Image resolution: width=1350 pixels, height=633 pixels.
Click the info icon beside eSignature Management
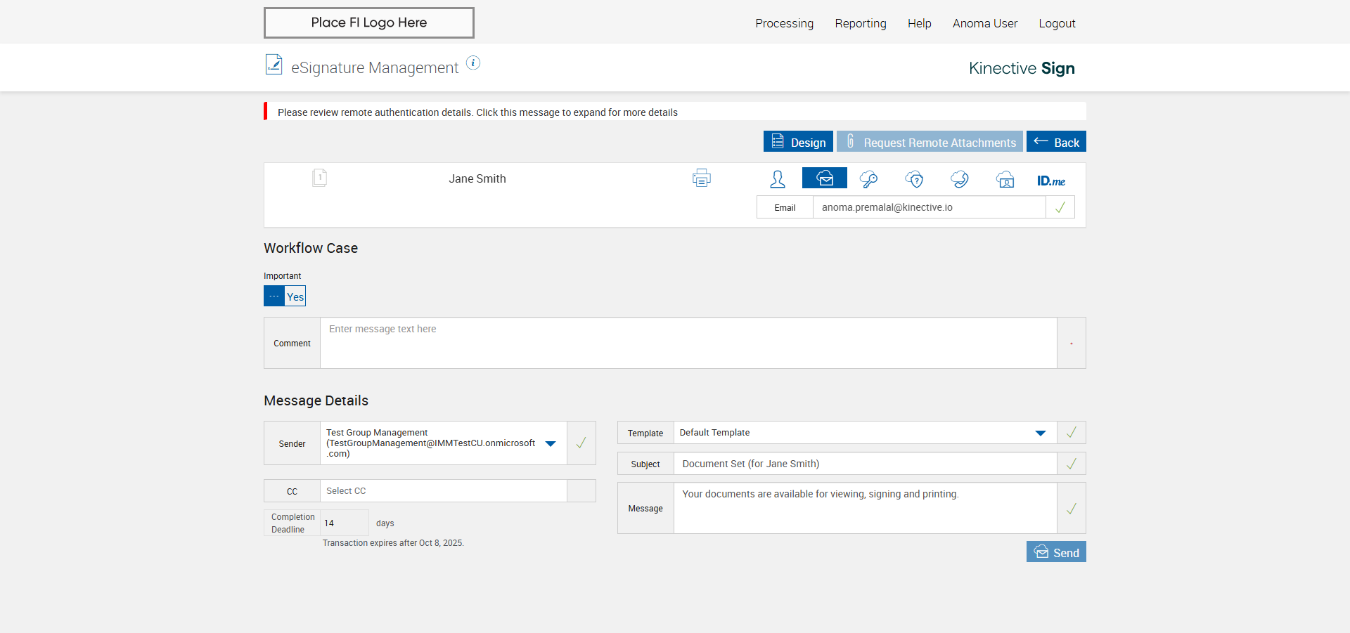pyautogui.click(x=473, y=63)
